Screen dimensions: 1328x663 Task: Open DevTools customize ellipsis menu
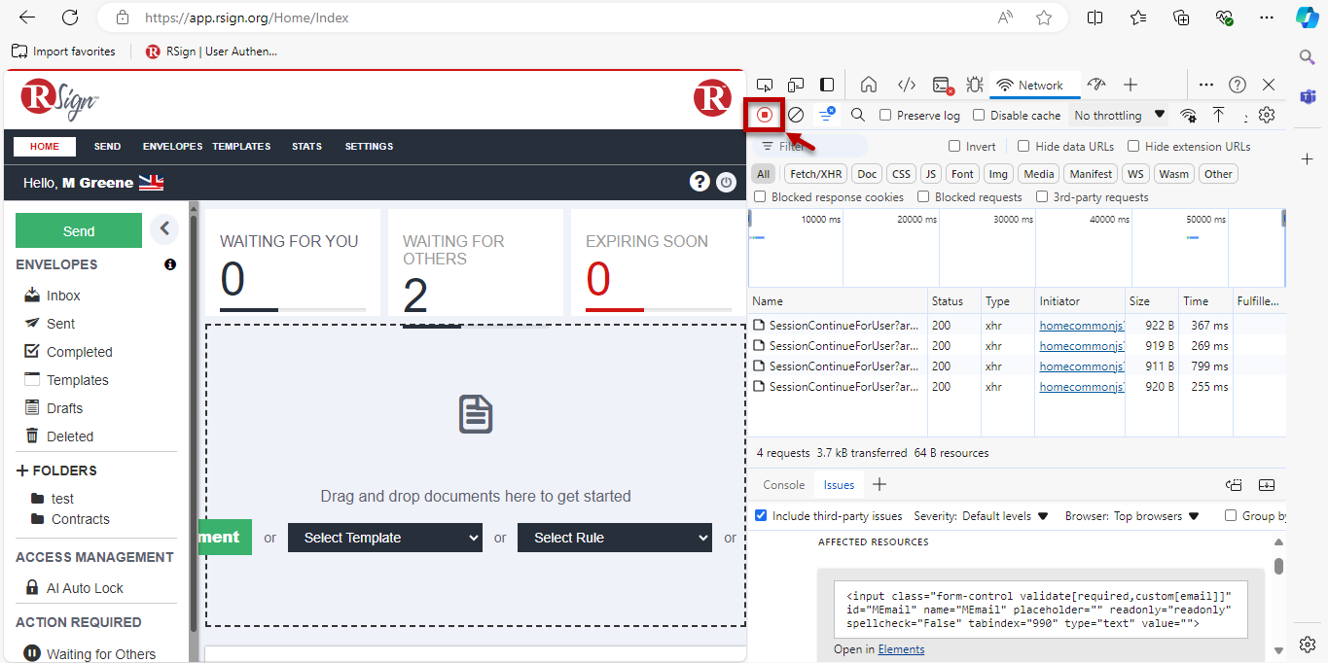pyautogui.click(x=1206, y=85)
